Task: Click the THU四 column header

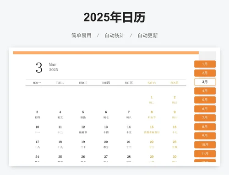Action: click(x=106, y=83)
